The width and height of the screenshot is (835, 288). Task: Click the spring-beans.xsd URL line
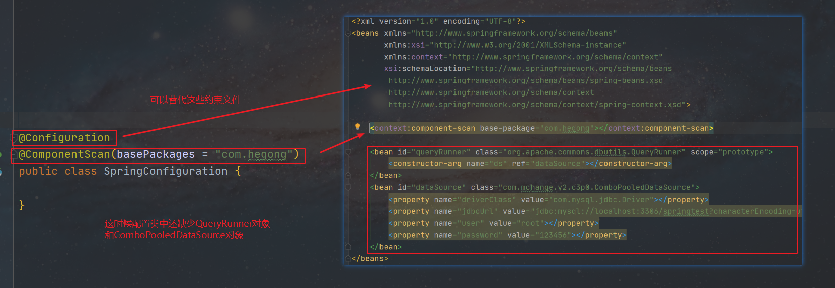(525, 81)
